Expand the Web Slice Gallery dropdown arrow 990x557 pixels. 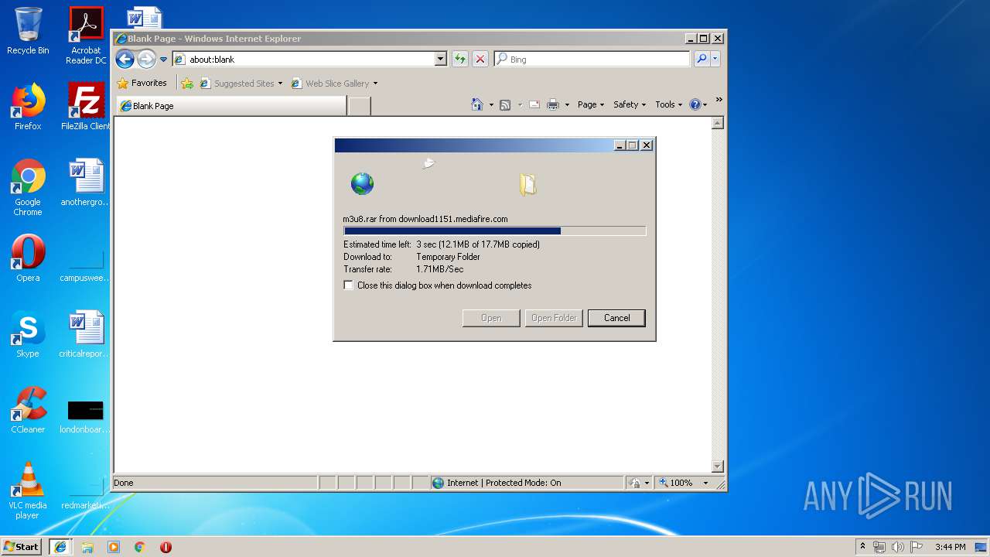(x=376, y=84)
